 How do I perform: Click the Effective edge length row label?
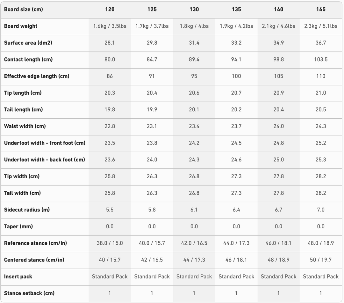pyautogui.click(x=37, y=76)
